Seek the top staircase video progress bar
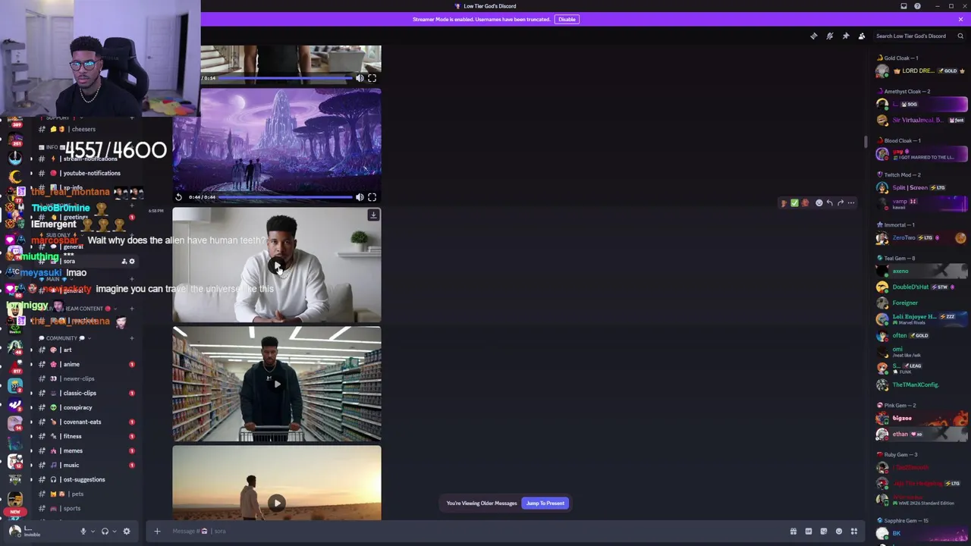 (286, 78)
